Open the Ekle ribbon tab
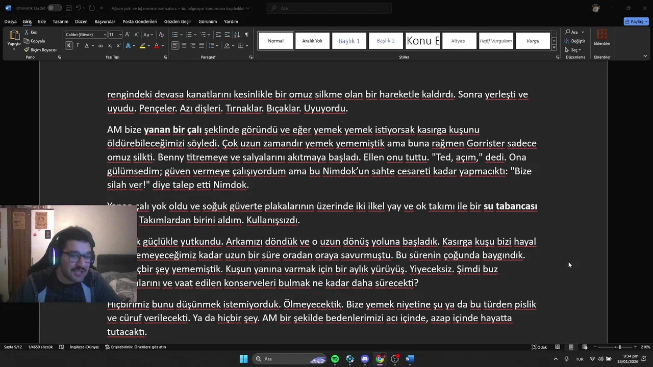This screenshot has width=653, height=367. [x=42, y=21]
